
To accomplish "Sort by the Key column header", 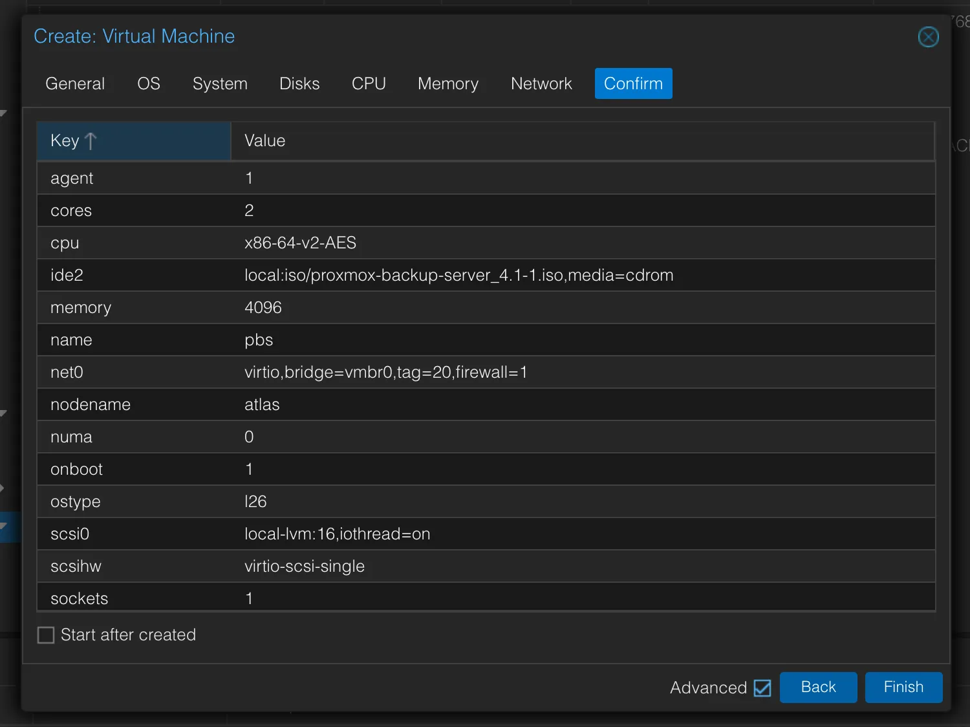I will [134, 141].
